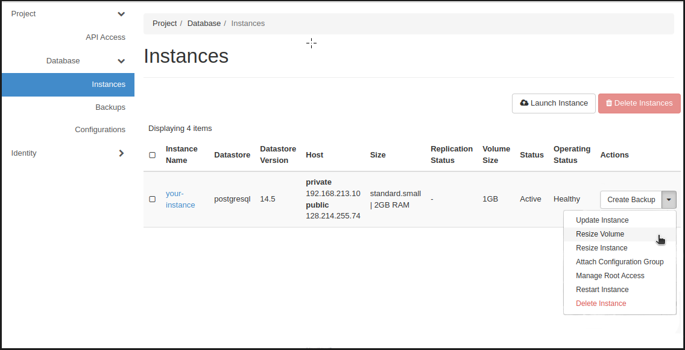Screen dimensions: 685x350
Task: Click Database breadcrumb link
Action: pyautogui.click(x=204, y=24)
